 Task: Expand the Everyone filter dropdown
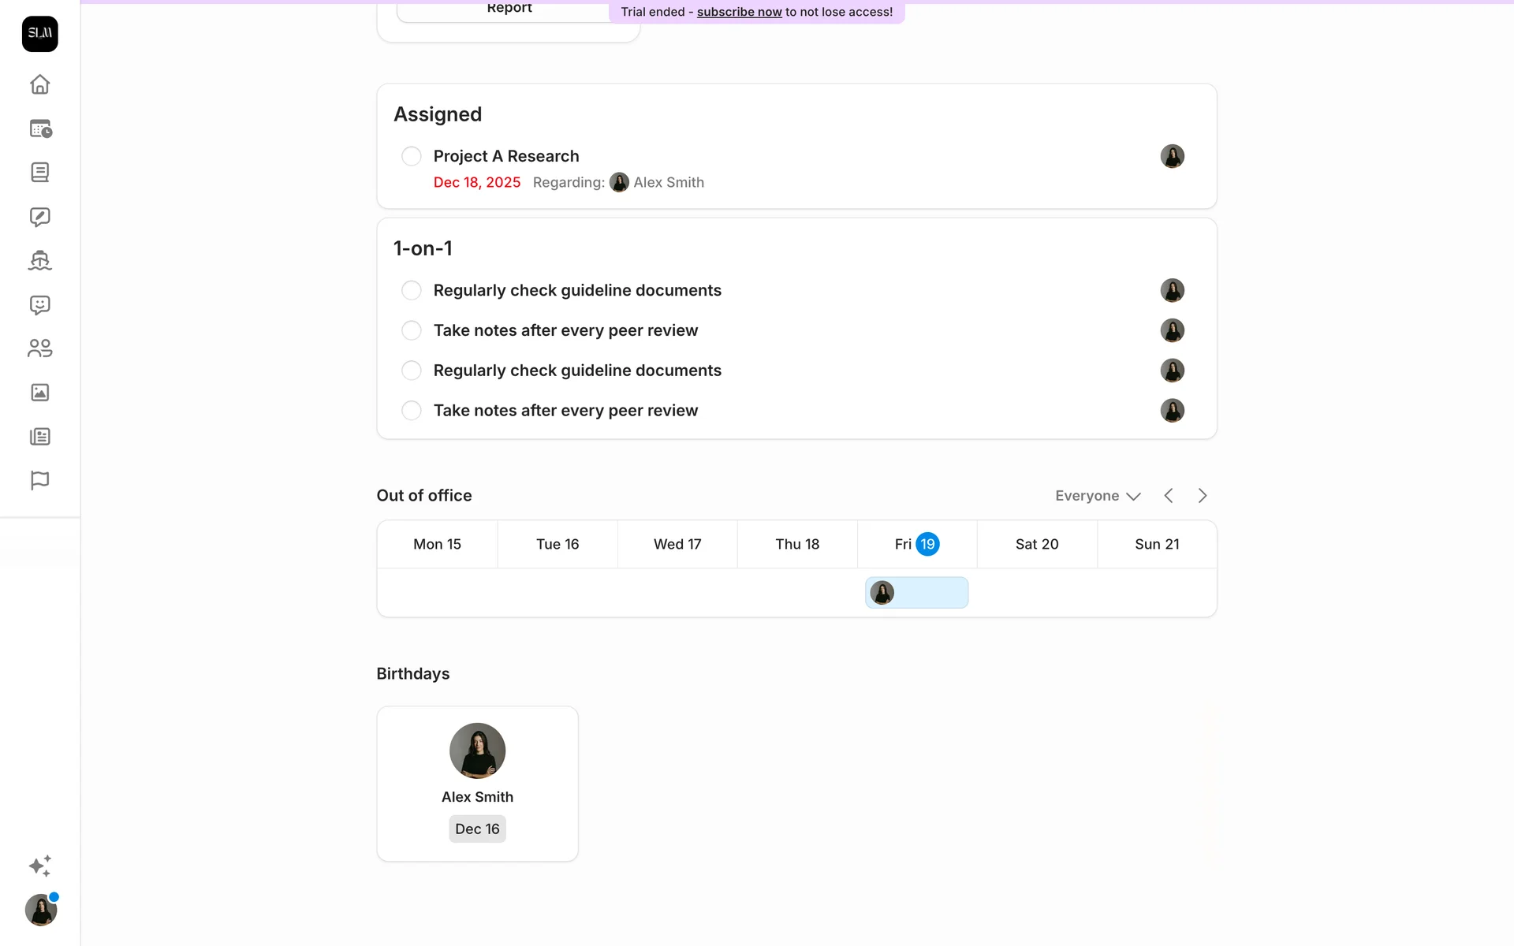[1098, 496]
